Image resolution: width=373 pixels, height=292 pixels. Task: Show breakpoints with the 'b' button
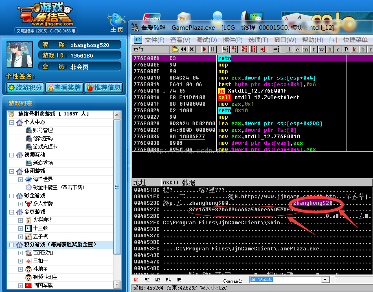pyautogui.click(x=362, y=49)
